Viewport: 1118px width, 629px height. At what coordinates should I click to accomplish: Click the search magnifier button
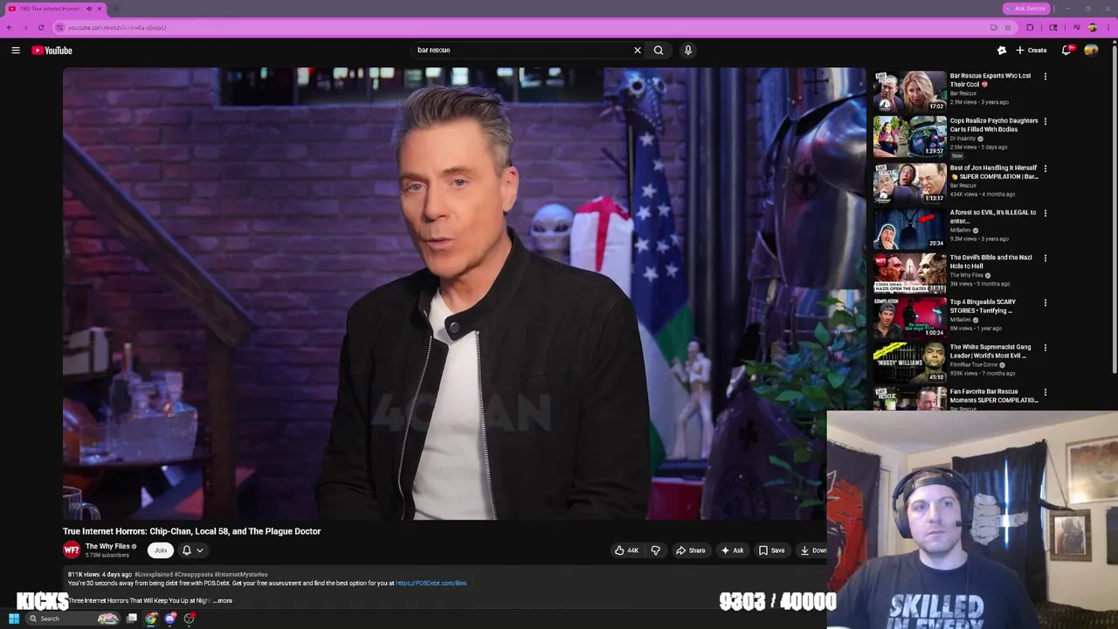(659, 51)
